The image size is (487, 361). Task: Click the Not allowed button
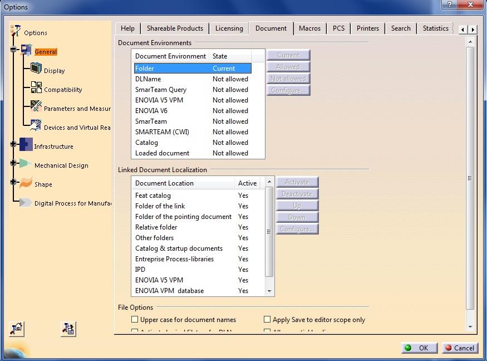pyautogui.click(x=288, y=79)
